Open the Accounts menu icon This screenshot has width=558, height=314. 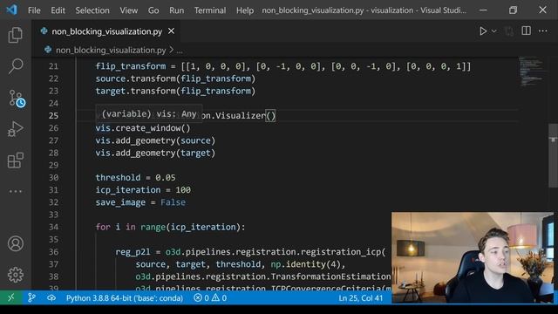pyautogui.click(x=16, y=244)
